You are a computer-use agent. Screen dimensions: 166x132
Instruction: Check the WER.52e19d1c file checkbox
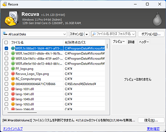point(6,59)
